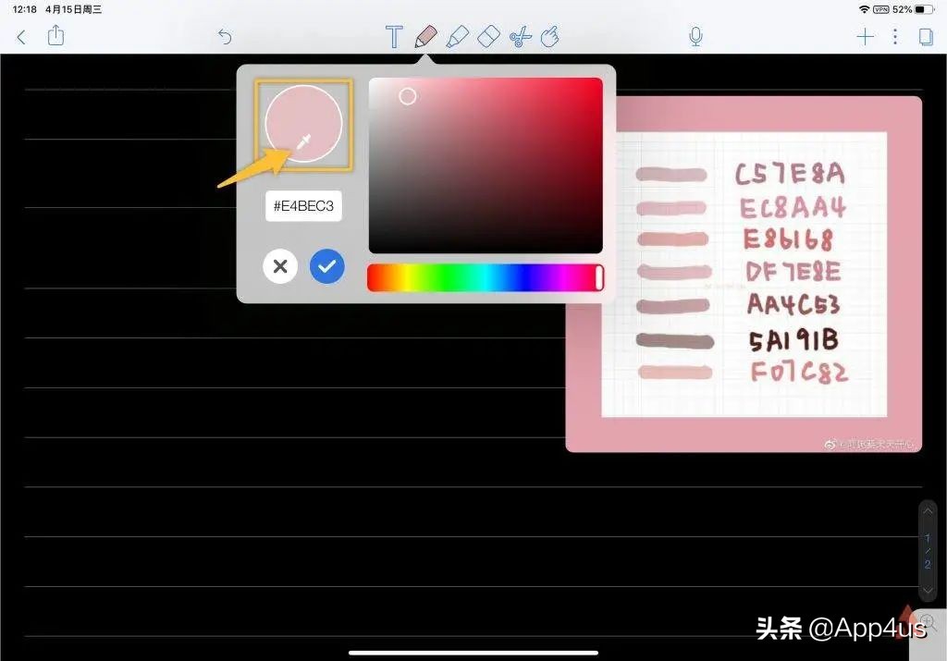The height and width of the screenshot is (661, 947).
Task: Cancel color selection with the X button
Action: [x=280, y=266]
